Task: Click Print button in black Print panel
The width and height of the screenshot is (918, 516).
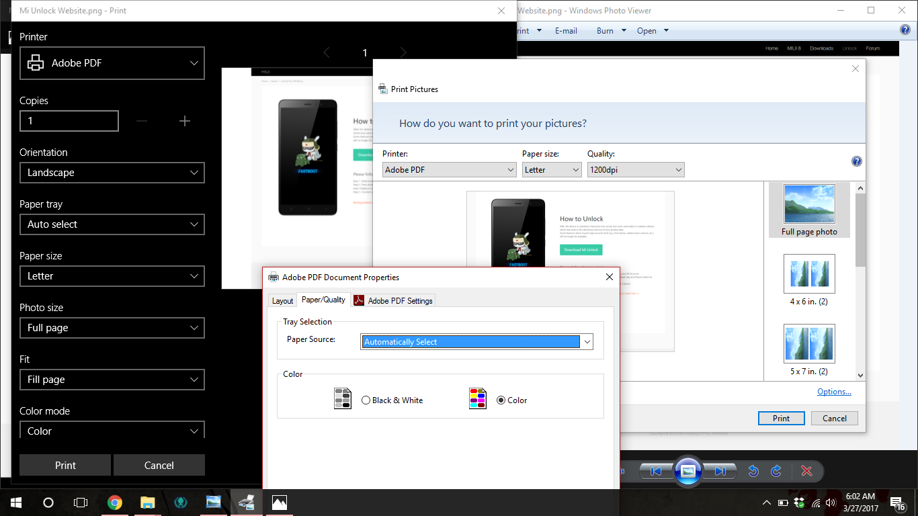Action: point(65,465)
